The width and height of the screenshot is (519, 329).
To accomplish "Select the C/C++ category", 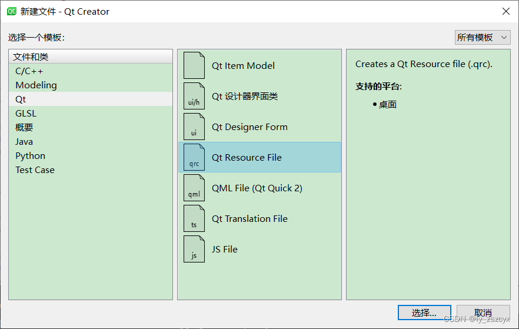I will (91, 71).
